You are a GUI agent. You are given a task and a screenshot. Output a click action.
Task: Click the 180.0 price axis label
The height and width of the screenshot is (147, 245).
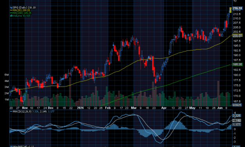tap(237, 75)
